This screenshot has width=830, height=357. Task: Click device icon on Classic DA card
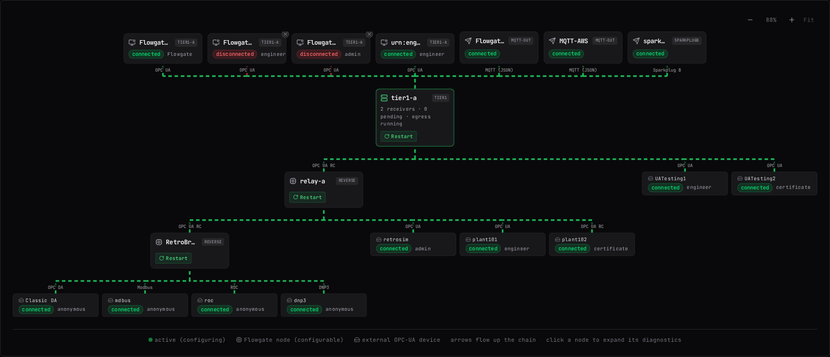point(21,301)
